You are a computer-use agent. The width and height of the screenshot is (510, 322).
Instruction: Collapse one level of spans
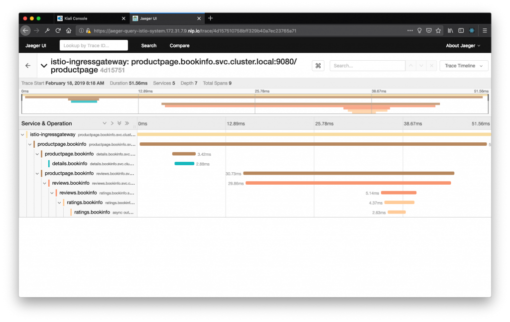tap(112, 123)
